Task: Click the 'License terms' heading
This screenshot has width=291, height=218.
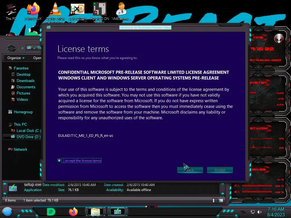Action: coord(83,49)
